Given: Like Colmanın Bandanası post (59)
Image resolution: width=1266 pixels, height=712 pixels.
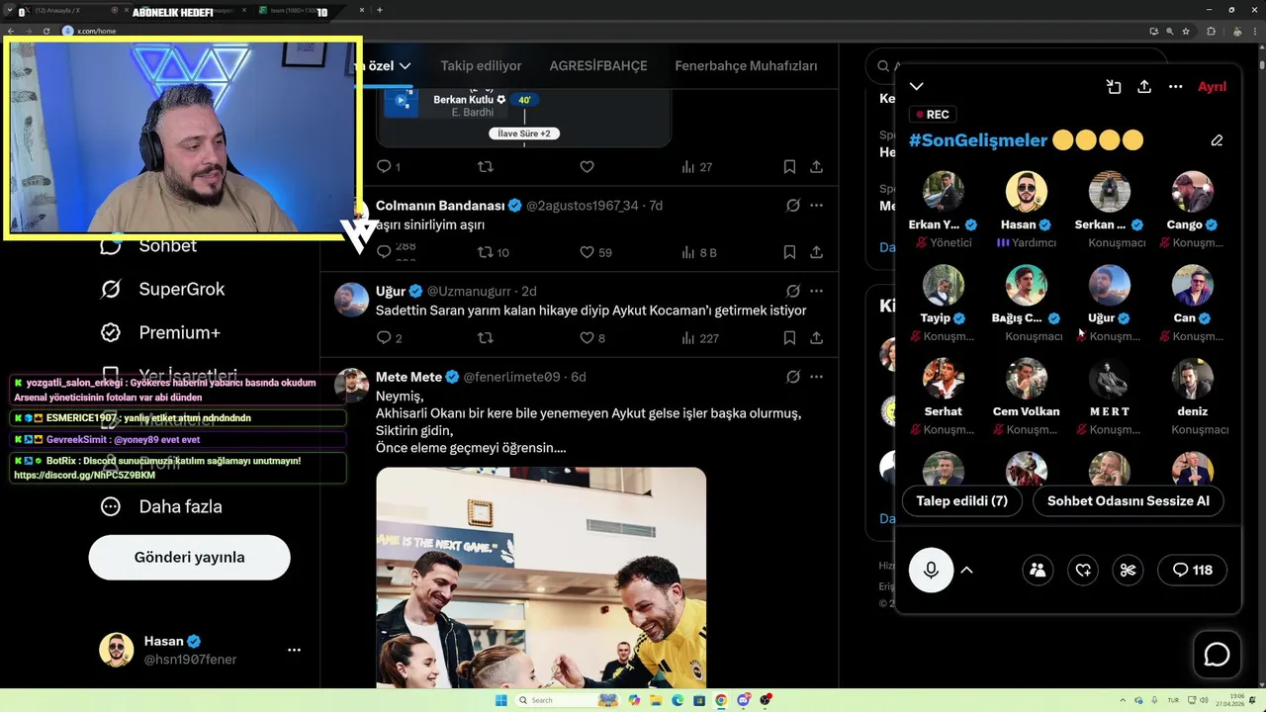Looking at the screenshot, I should click(595, 252).
